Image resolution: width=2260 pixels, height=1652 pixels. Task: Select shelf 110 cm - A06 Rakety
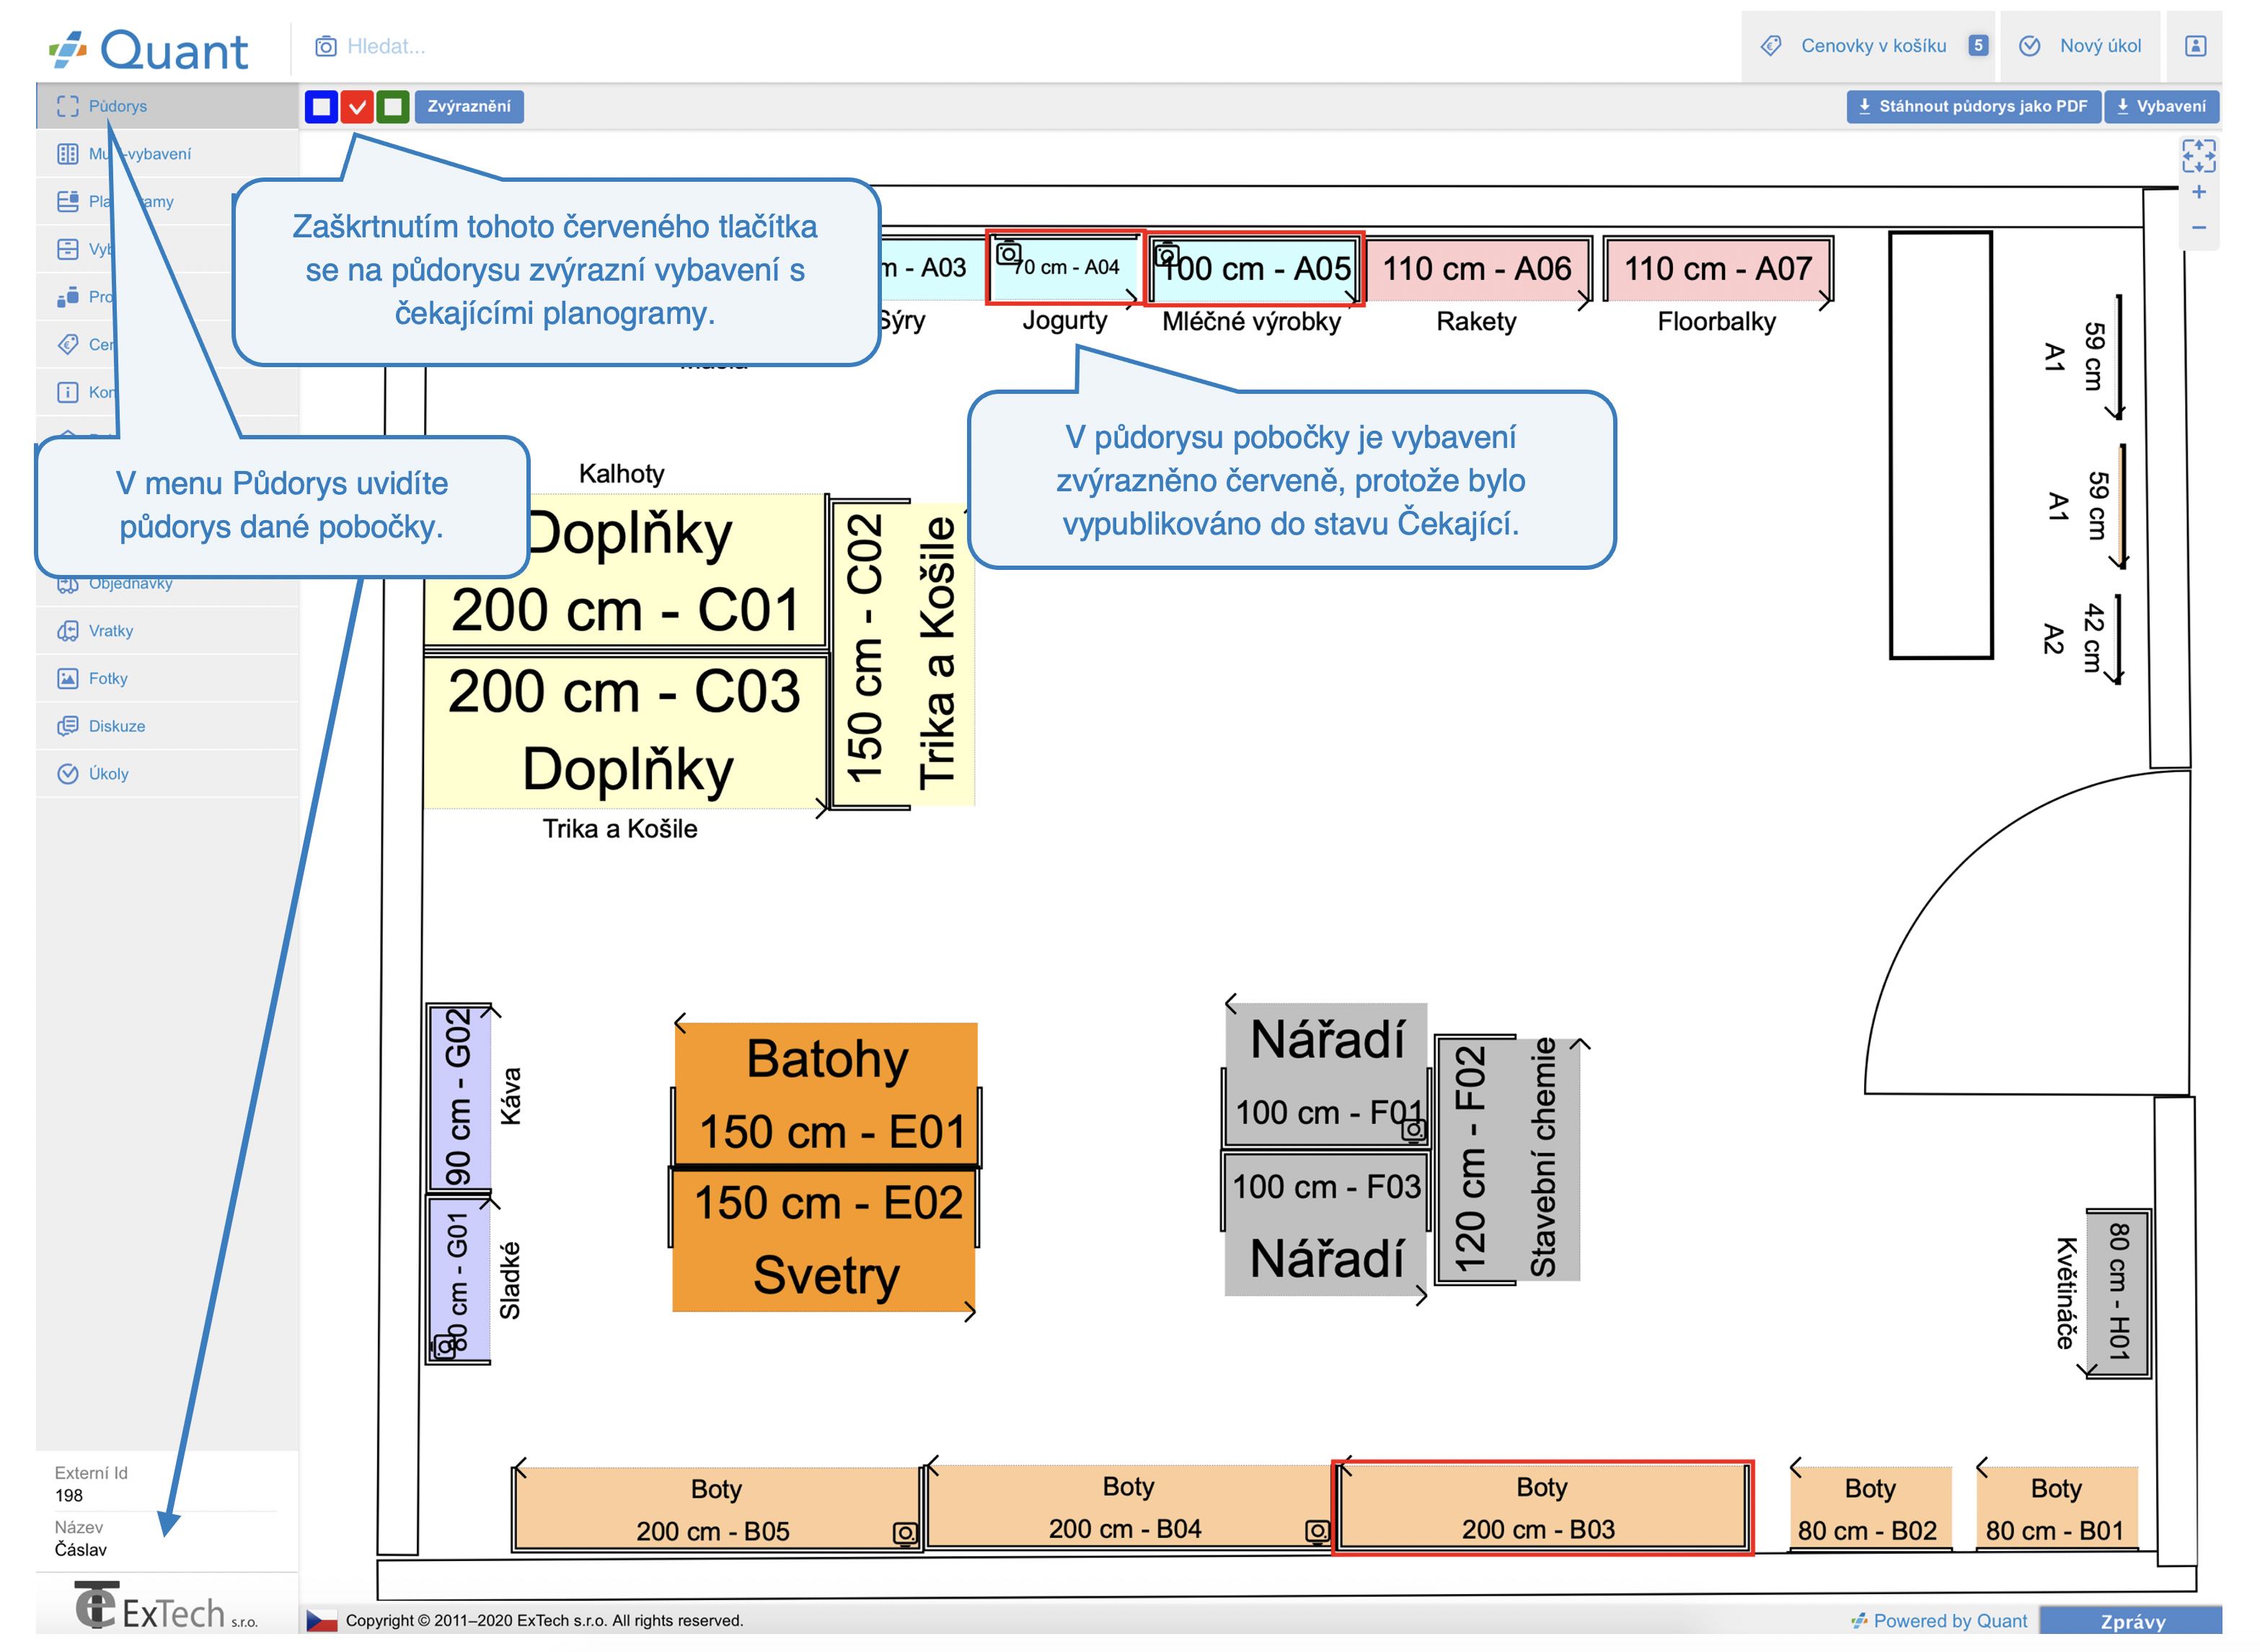click(1478, 269)
